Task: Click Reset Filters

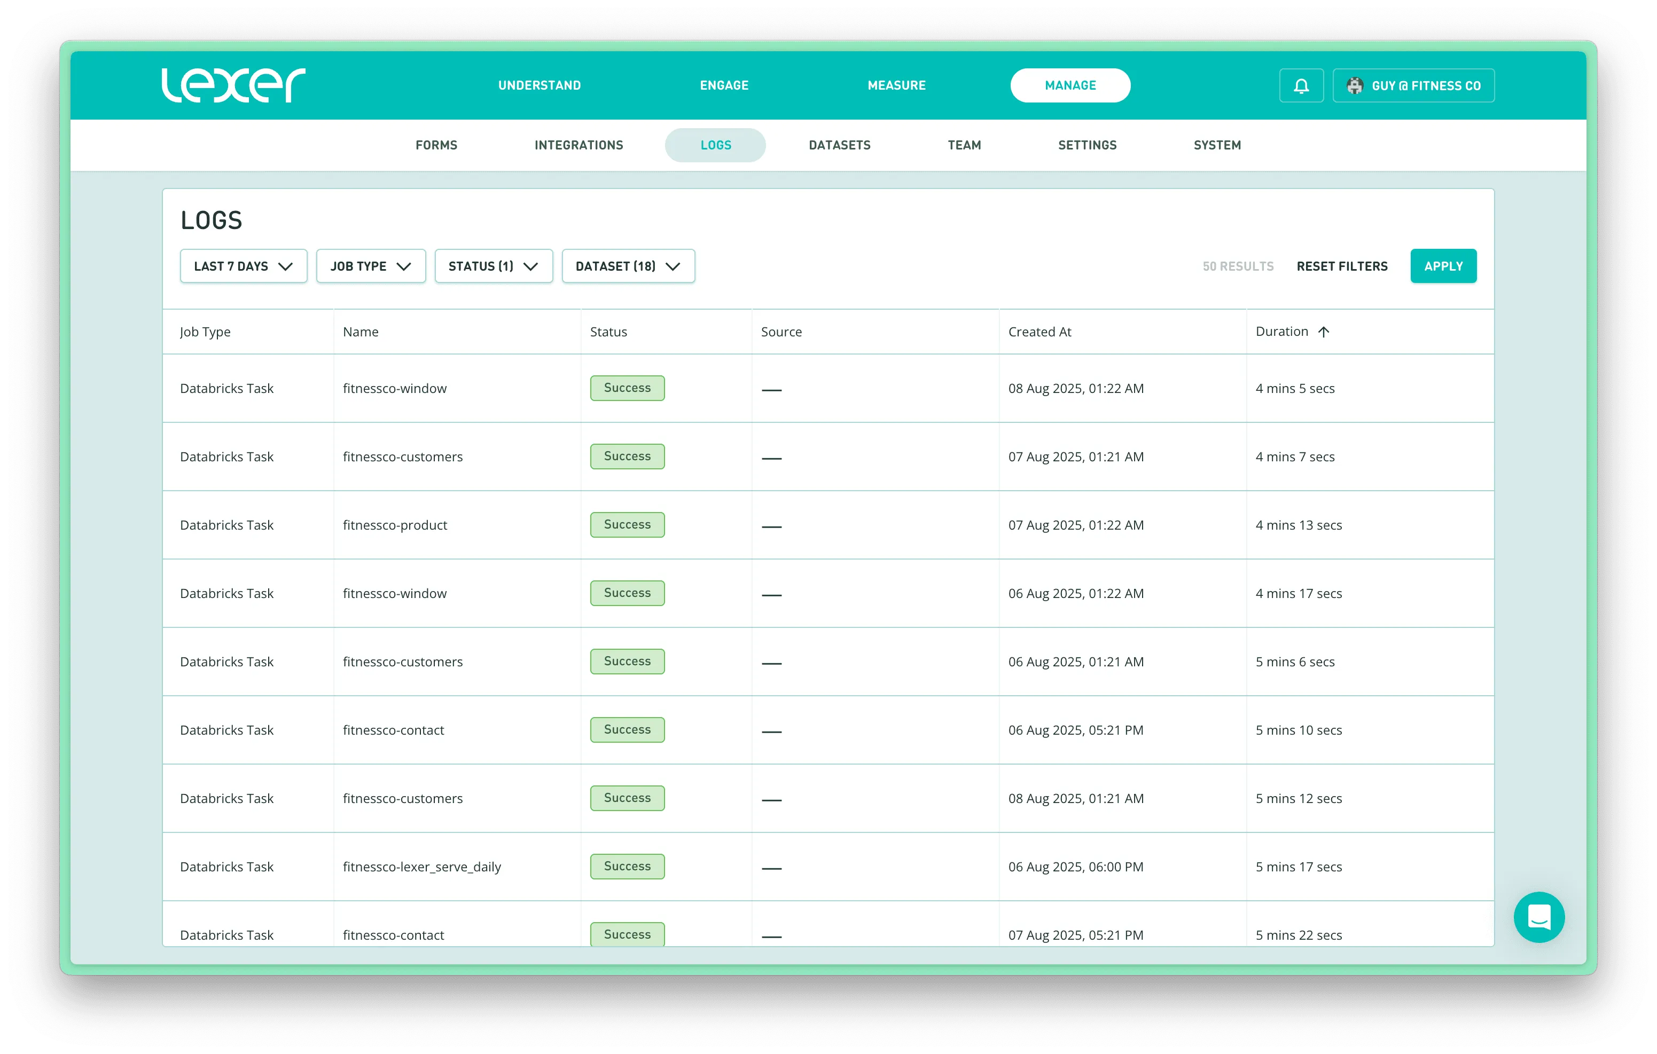Action: [x=1341, y=266]
